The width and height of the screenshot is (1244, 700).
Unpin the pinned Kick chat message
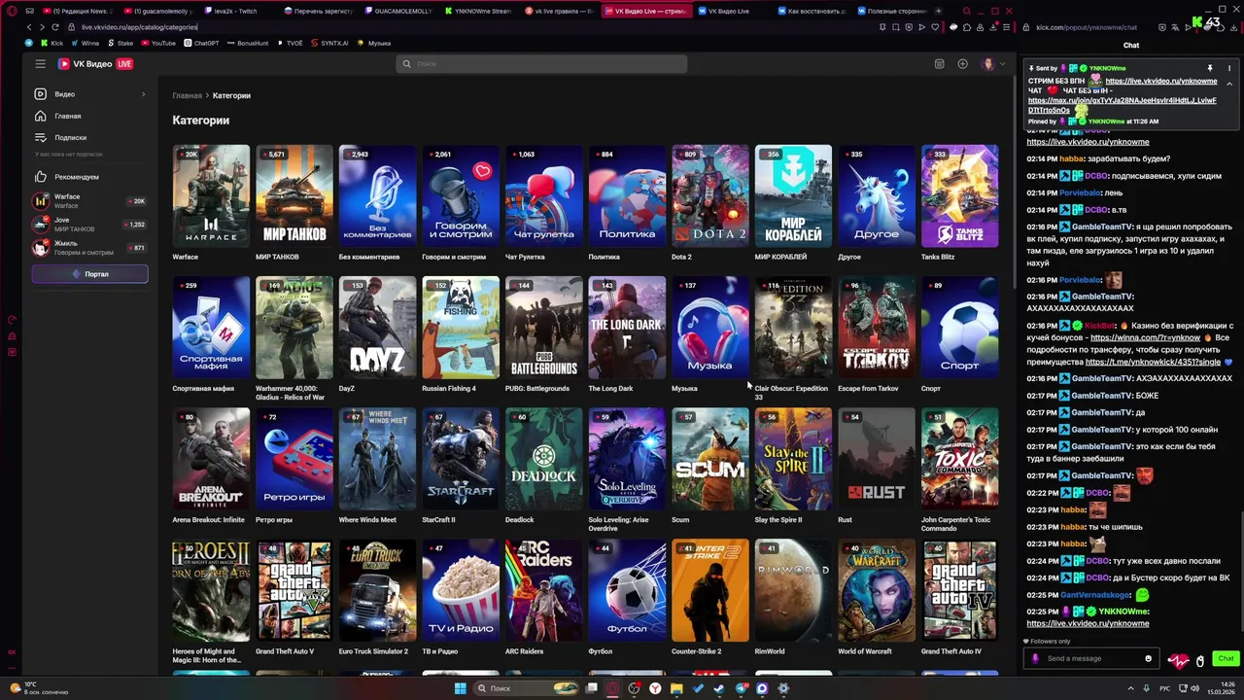pos(1210,68)
